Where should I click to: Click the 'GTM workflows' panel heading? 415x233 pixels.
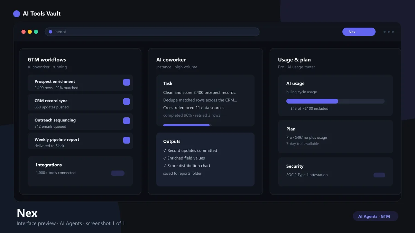coord(47,60)
